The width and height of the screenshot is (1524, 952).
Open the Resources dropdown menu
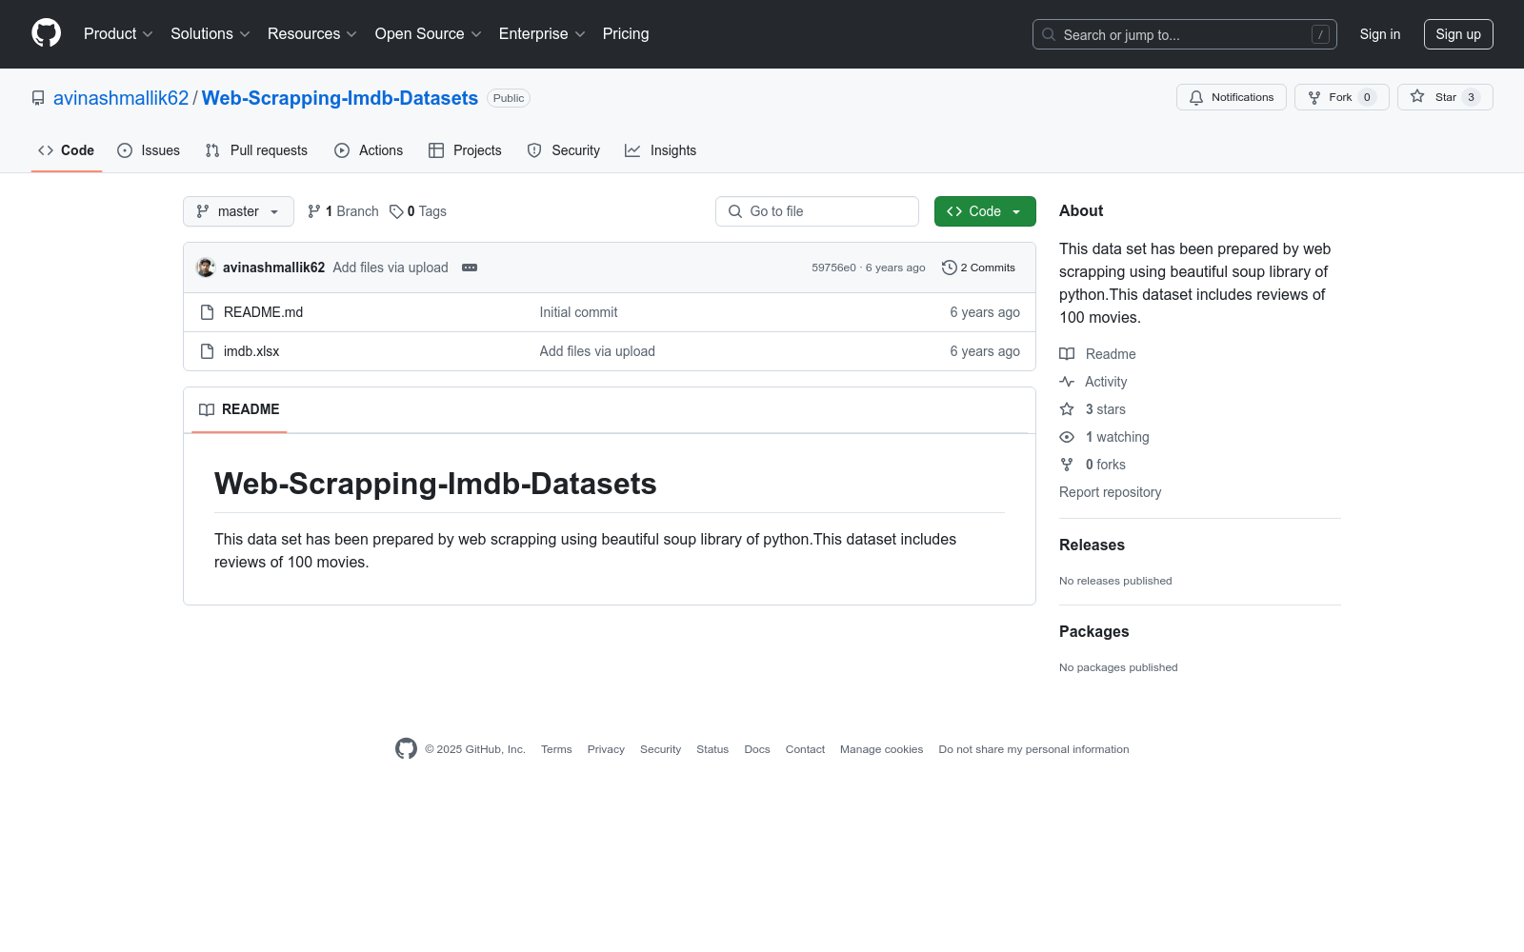(x=312, y=33)
